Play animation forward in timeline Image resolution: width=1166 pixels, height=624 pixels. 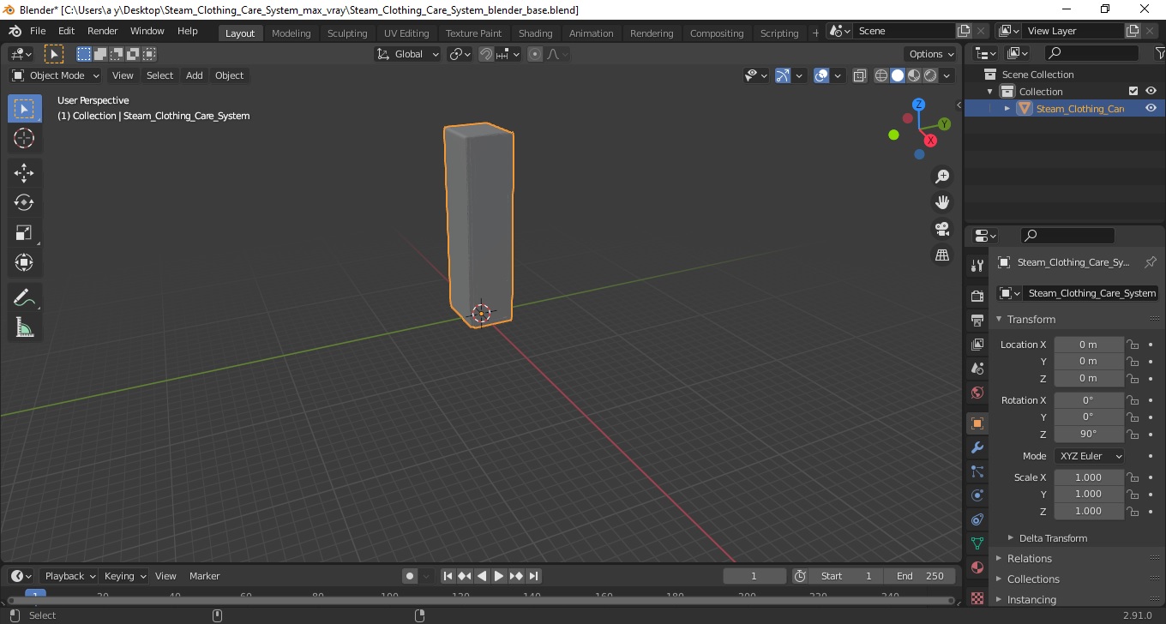click(499, 576)
